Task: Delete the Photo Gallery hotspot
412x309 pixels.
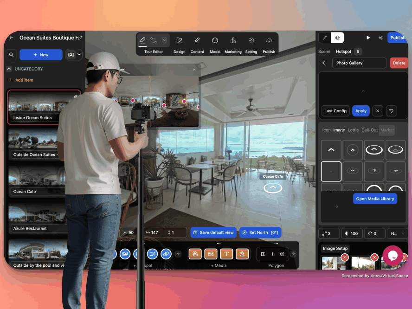Action: point(399,63)
